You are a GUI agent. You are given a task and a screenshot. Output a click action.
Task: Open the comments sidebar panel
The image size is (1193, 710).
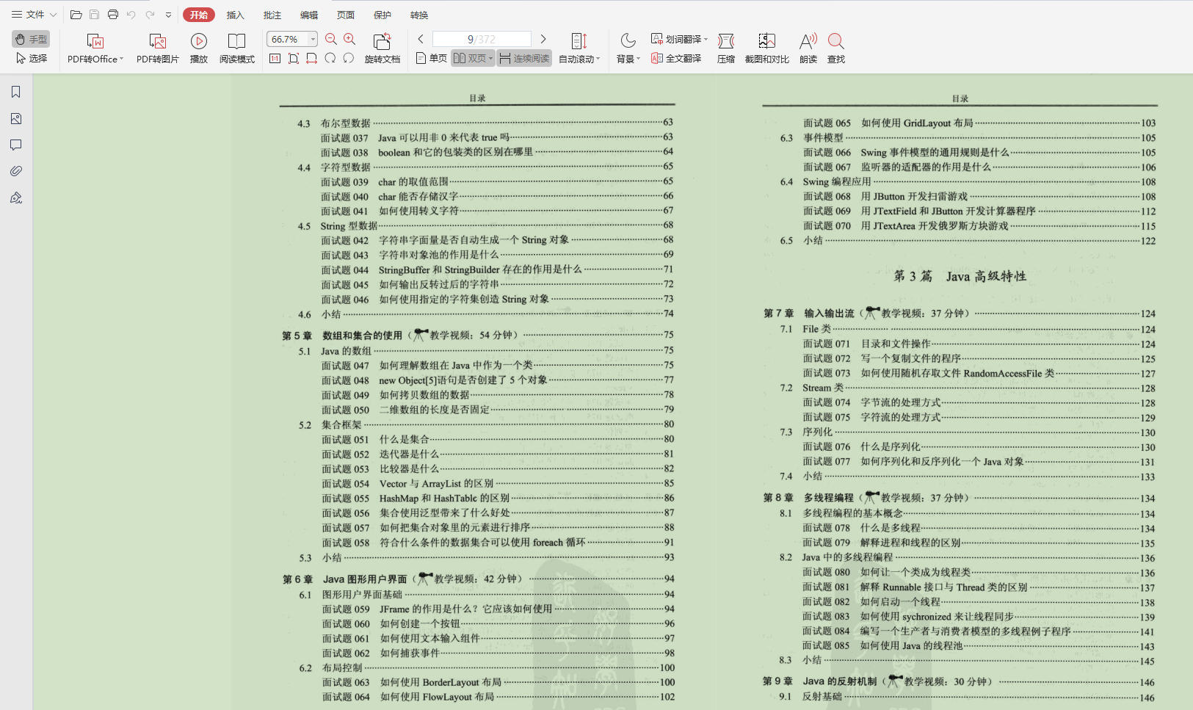16,145
